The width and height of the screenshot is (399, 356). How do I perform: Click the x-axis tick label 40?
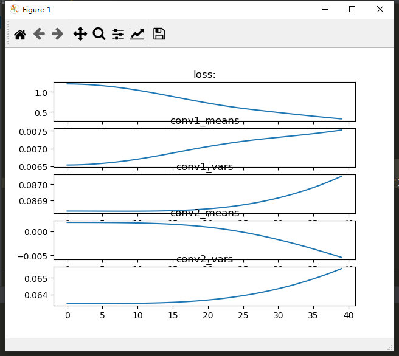coord(349,315)
